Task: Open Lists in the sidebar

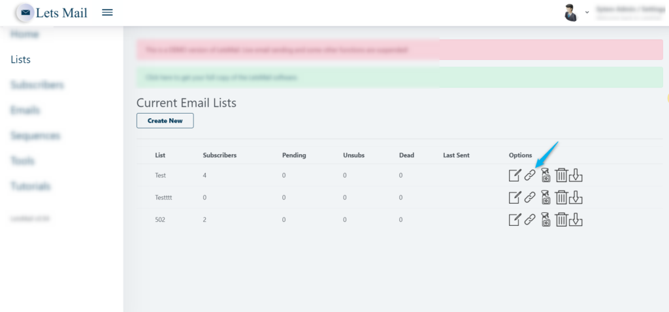Action: coord(20,59)
